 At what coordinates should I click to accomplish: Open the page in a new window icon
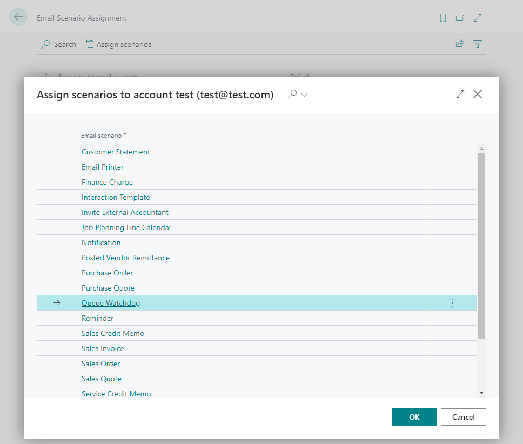[460, 17]
